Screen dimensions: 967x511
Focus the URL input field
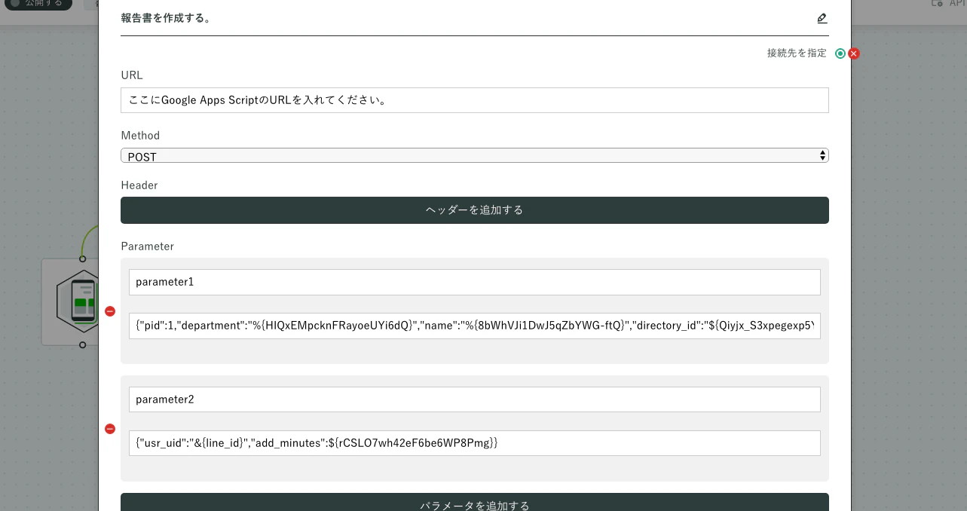pos(475,100)
